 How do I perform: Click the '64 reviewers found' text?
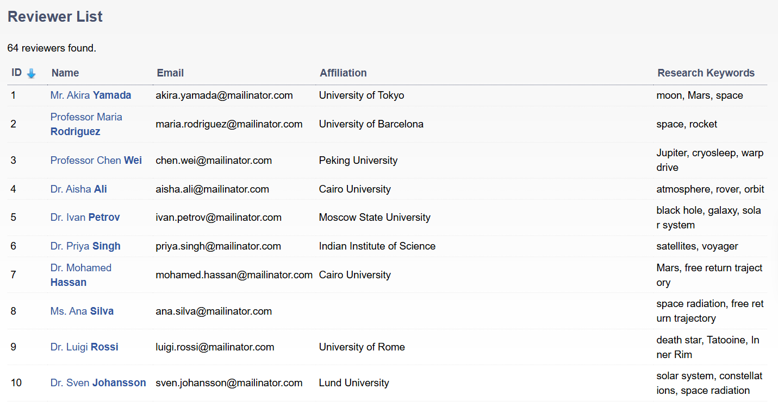pos(52,48)
